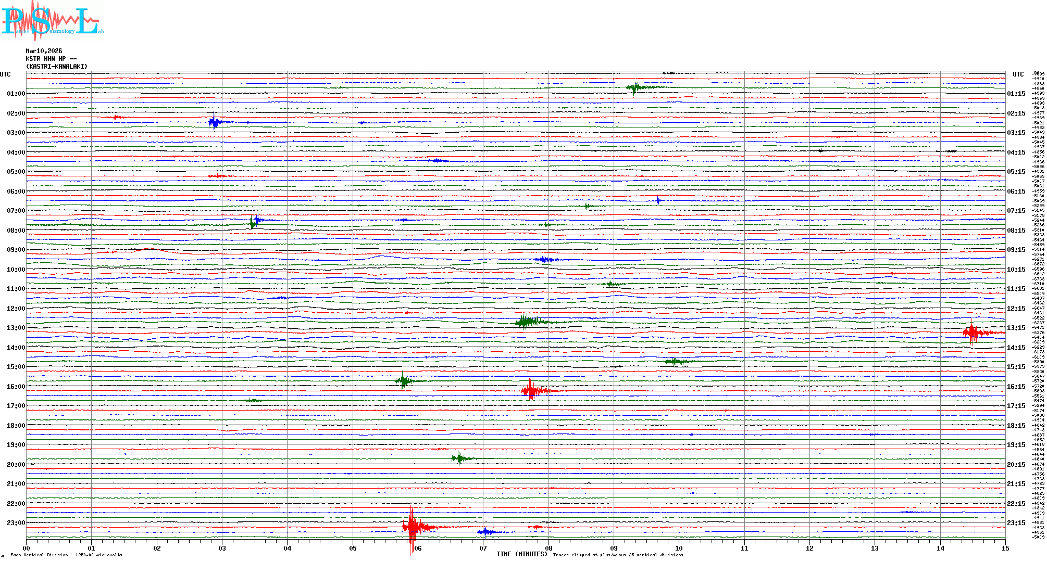Click minute 06 on the bottom time axis
The height and width of the screenshot is (562, 1047).
click(418, 548)
